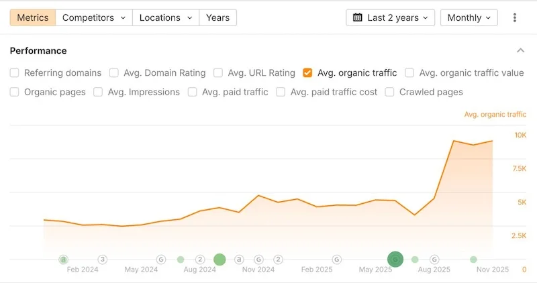Click the three-dot more options icon

click(515, 17)
